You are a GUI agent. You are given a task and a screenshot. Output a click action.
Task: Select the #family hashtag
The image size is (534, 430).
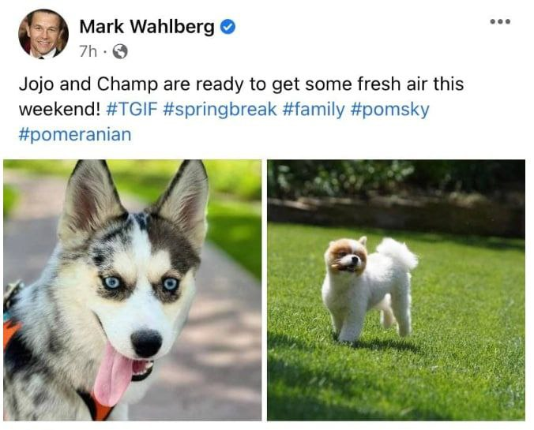click(x=314, y=110)
